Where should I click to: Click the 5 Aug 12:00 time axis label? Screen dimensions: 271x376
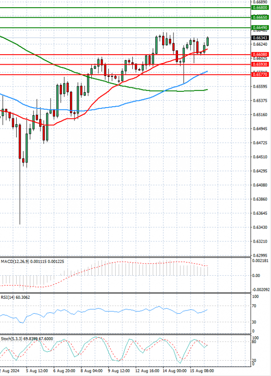tap(37, 371)
